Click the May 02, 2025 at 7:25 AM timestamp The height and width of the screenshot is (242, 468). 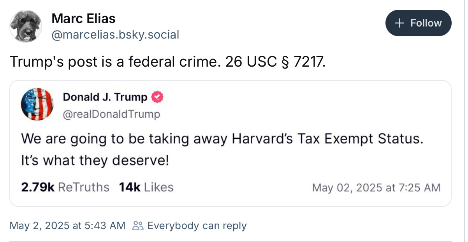point(376,188)
